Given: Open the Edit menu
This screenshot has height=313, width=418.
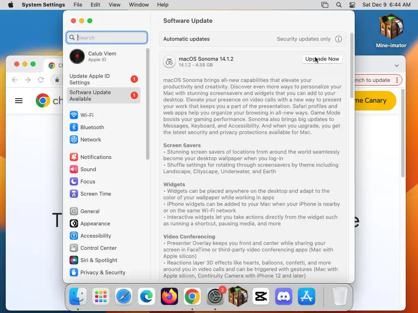Looking at the screenshot, I should pyautogui.click(x=95, y=5).
